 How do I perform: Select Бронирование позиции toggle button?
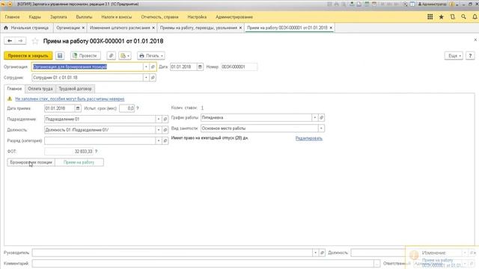(x=31, y=162)
